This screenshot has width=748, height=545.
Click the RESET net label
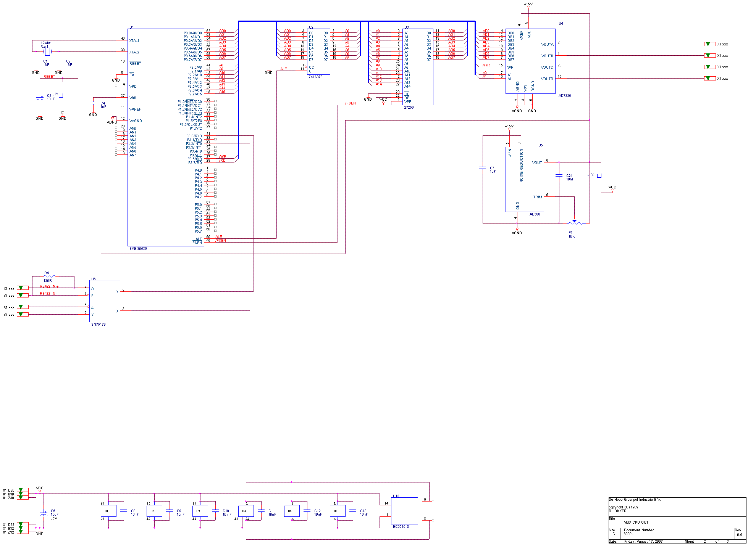pyautogui.click(x=50, y=77)
